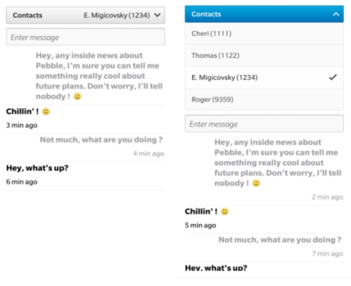Pick Roger (9359) from the contacts list
This screenshot has height=286, width=351.
coord(264,99)
